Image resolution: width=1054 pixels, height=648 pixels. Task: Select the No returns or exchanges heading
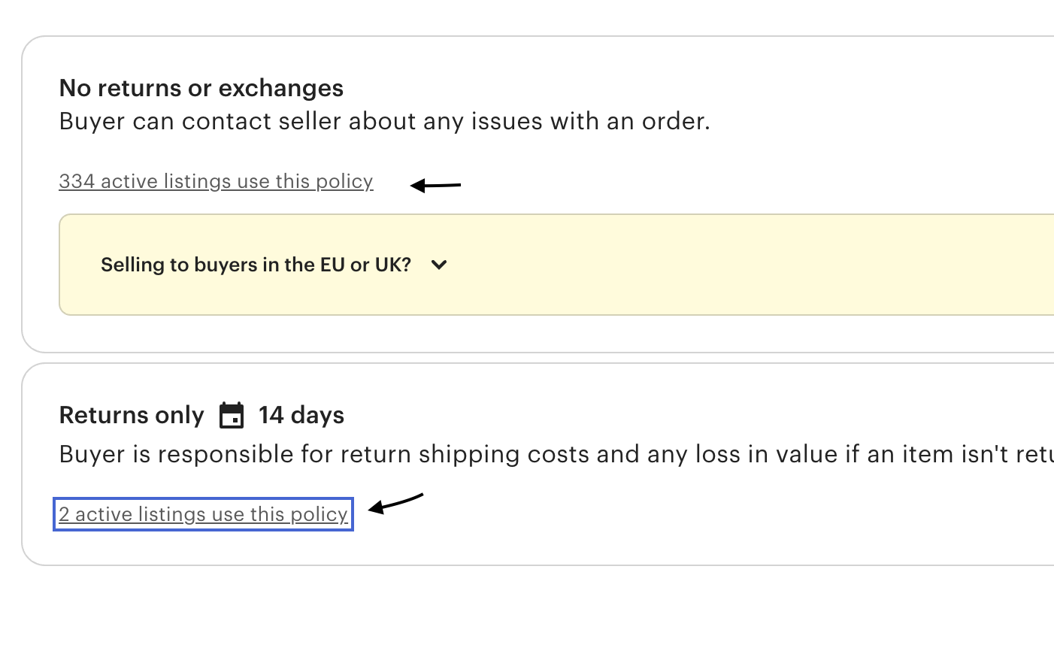coord(201,88)
